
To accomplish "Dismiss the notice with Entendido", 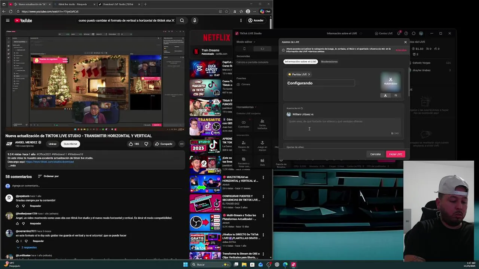I will 401,50.
